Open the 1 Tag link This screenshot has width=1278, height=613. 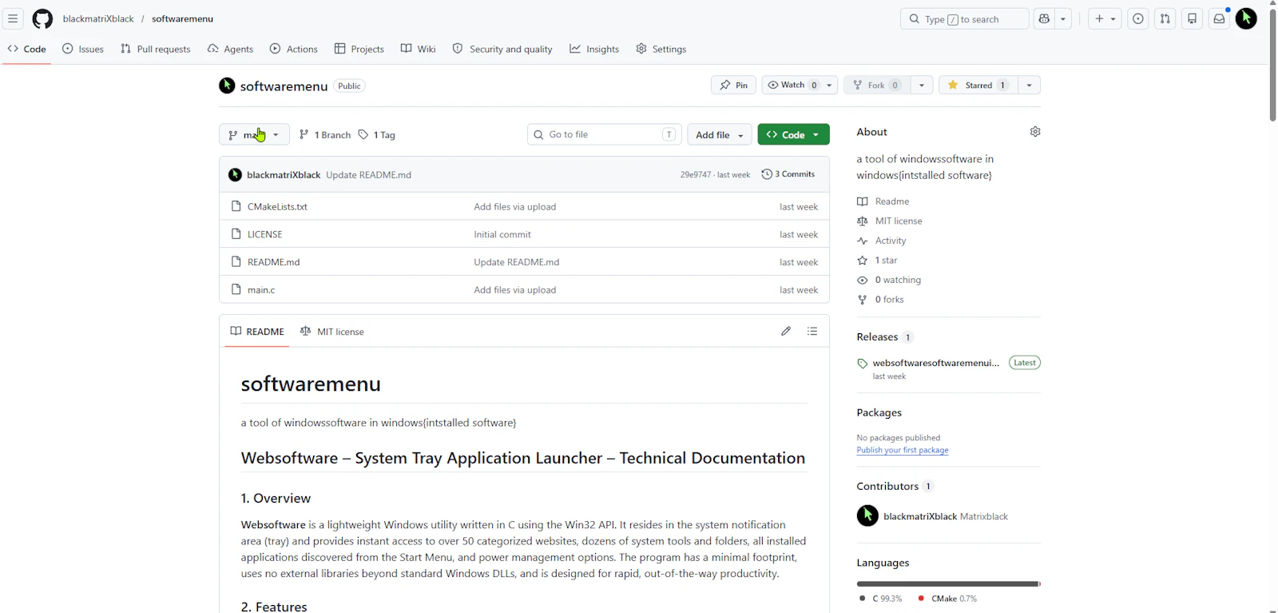(x=377, y=134)
